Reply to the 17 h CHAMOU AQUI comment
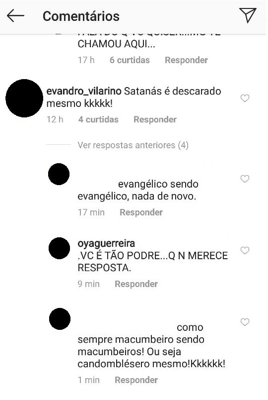Image resolution: width=268 pixels, height=400 pixels. (x=186, y=60)
